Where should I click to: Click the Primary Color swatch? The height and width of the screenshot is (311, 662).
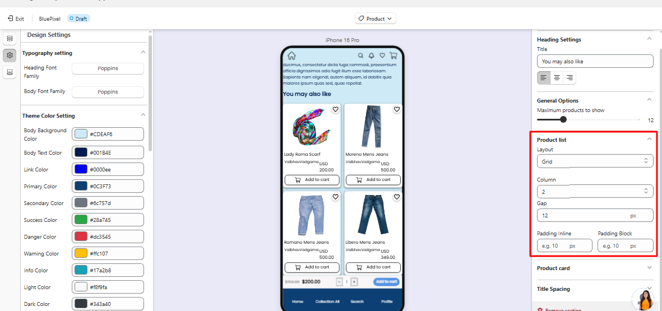tap(81, 186)
